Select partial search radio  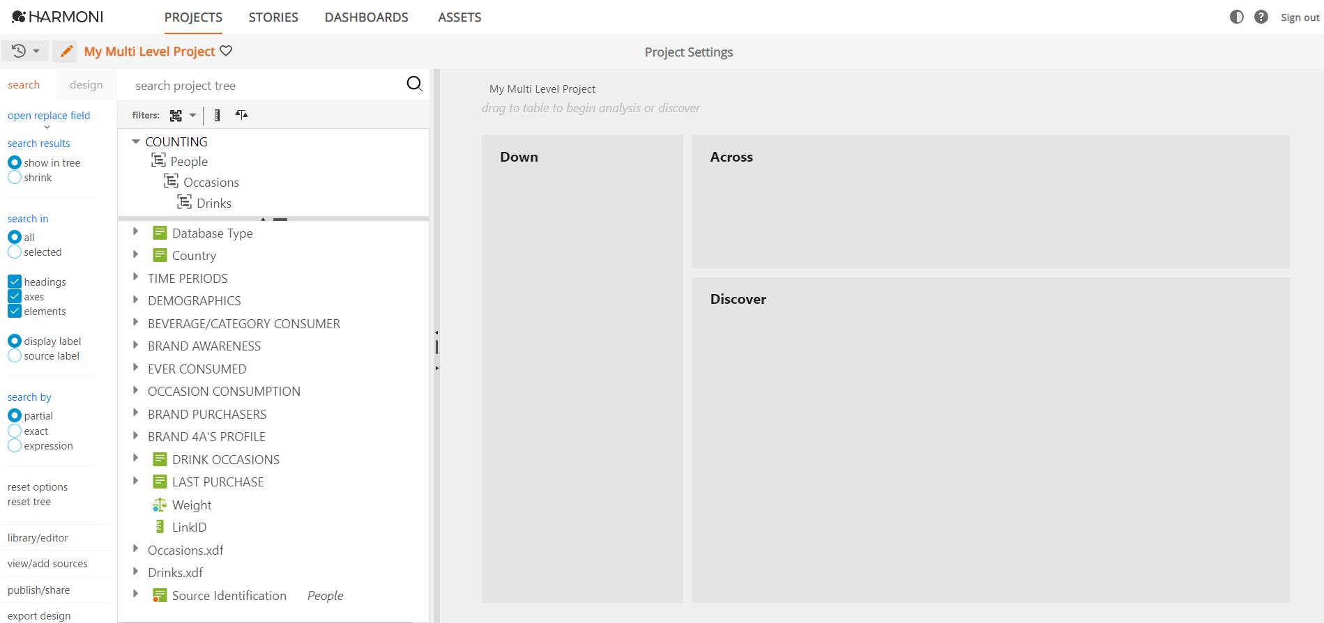point(15,415)
